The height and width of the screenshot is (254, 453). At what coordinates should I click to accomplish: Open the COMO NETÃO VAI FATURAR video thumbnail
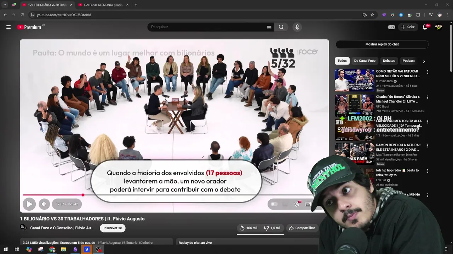tap(354, 80)
